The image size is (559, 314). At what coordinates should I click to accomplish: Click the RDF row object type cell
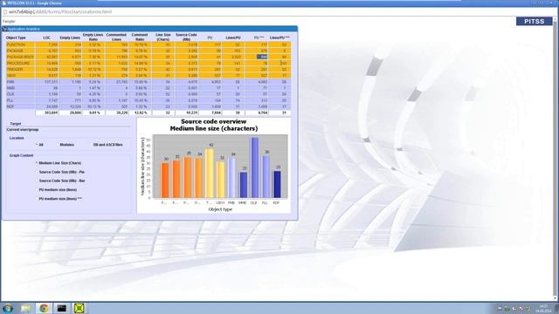click(x=20, y=106)
